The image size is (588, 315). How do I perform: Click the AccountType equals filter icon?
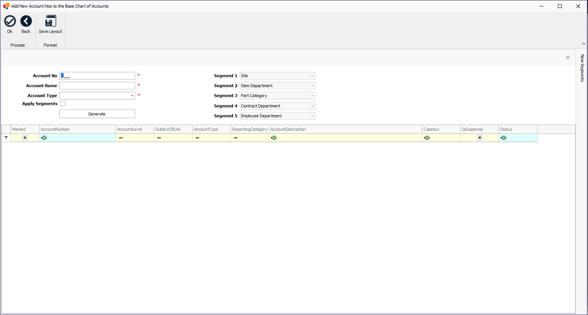[x=198, y=138]
